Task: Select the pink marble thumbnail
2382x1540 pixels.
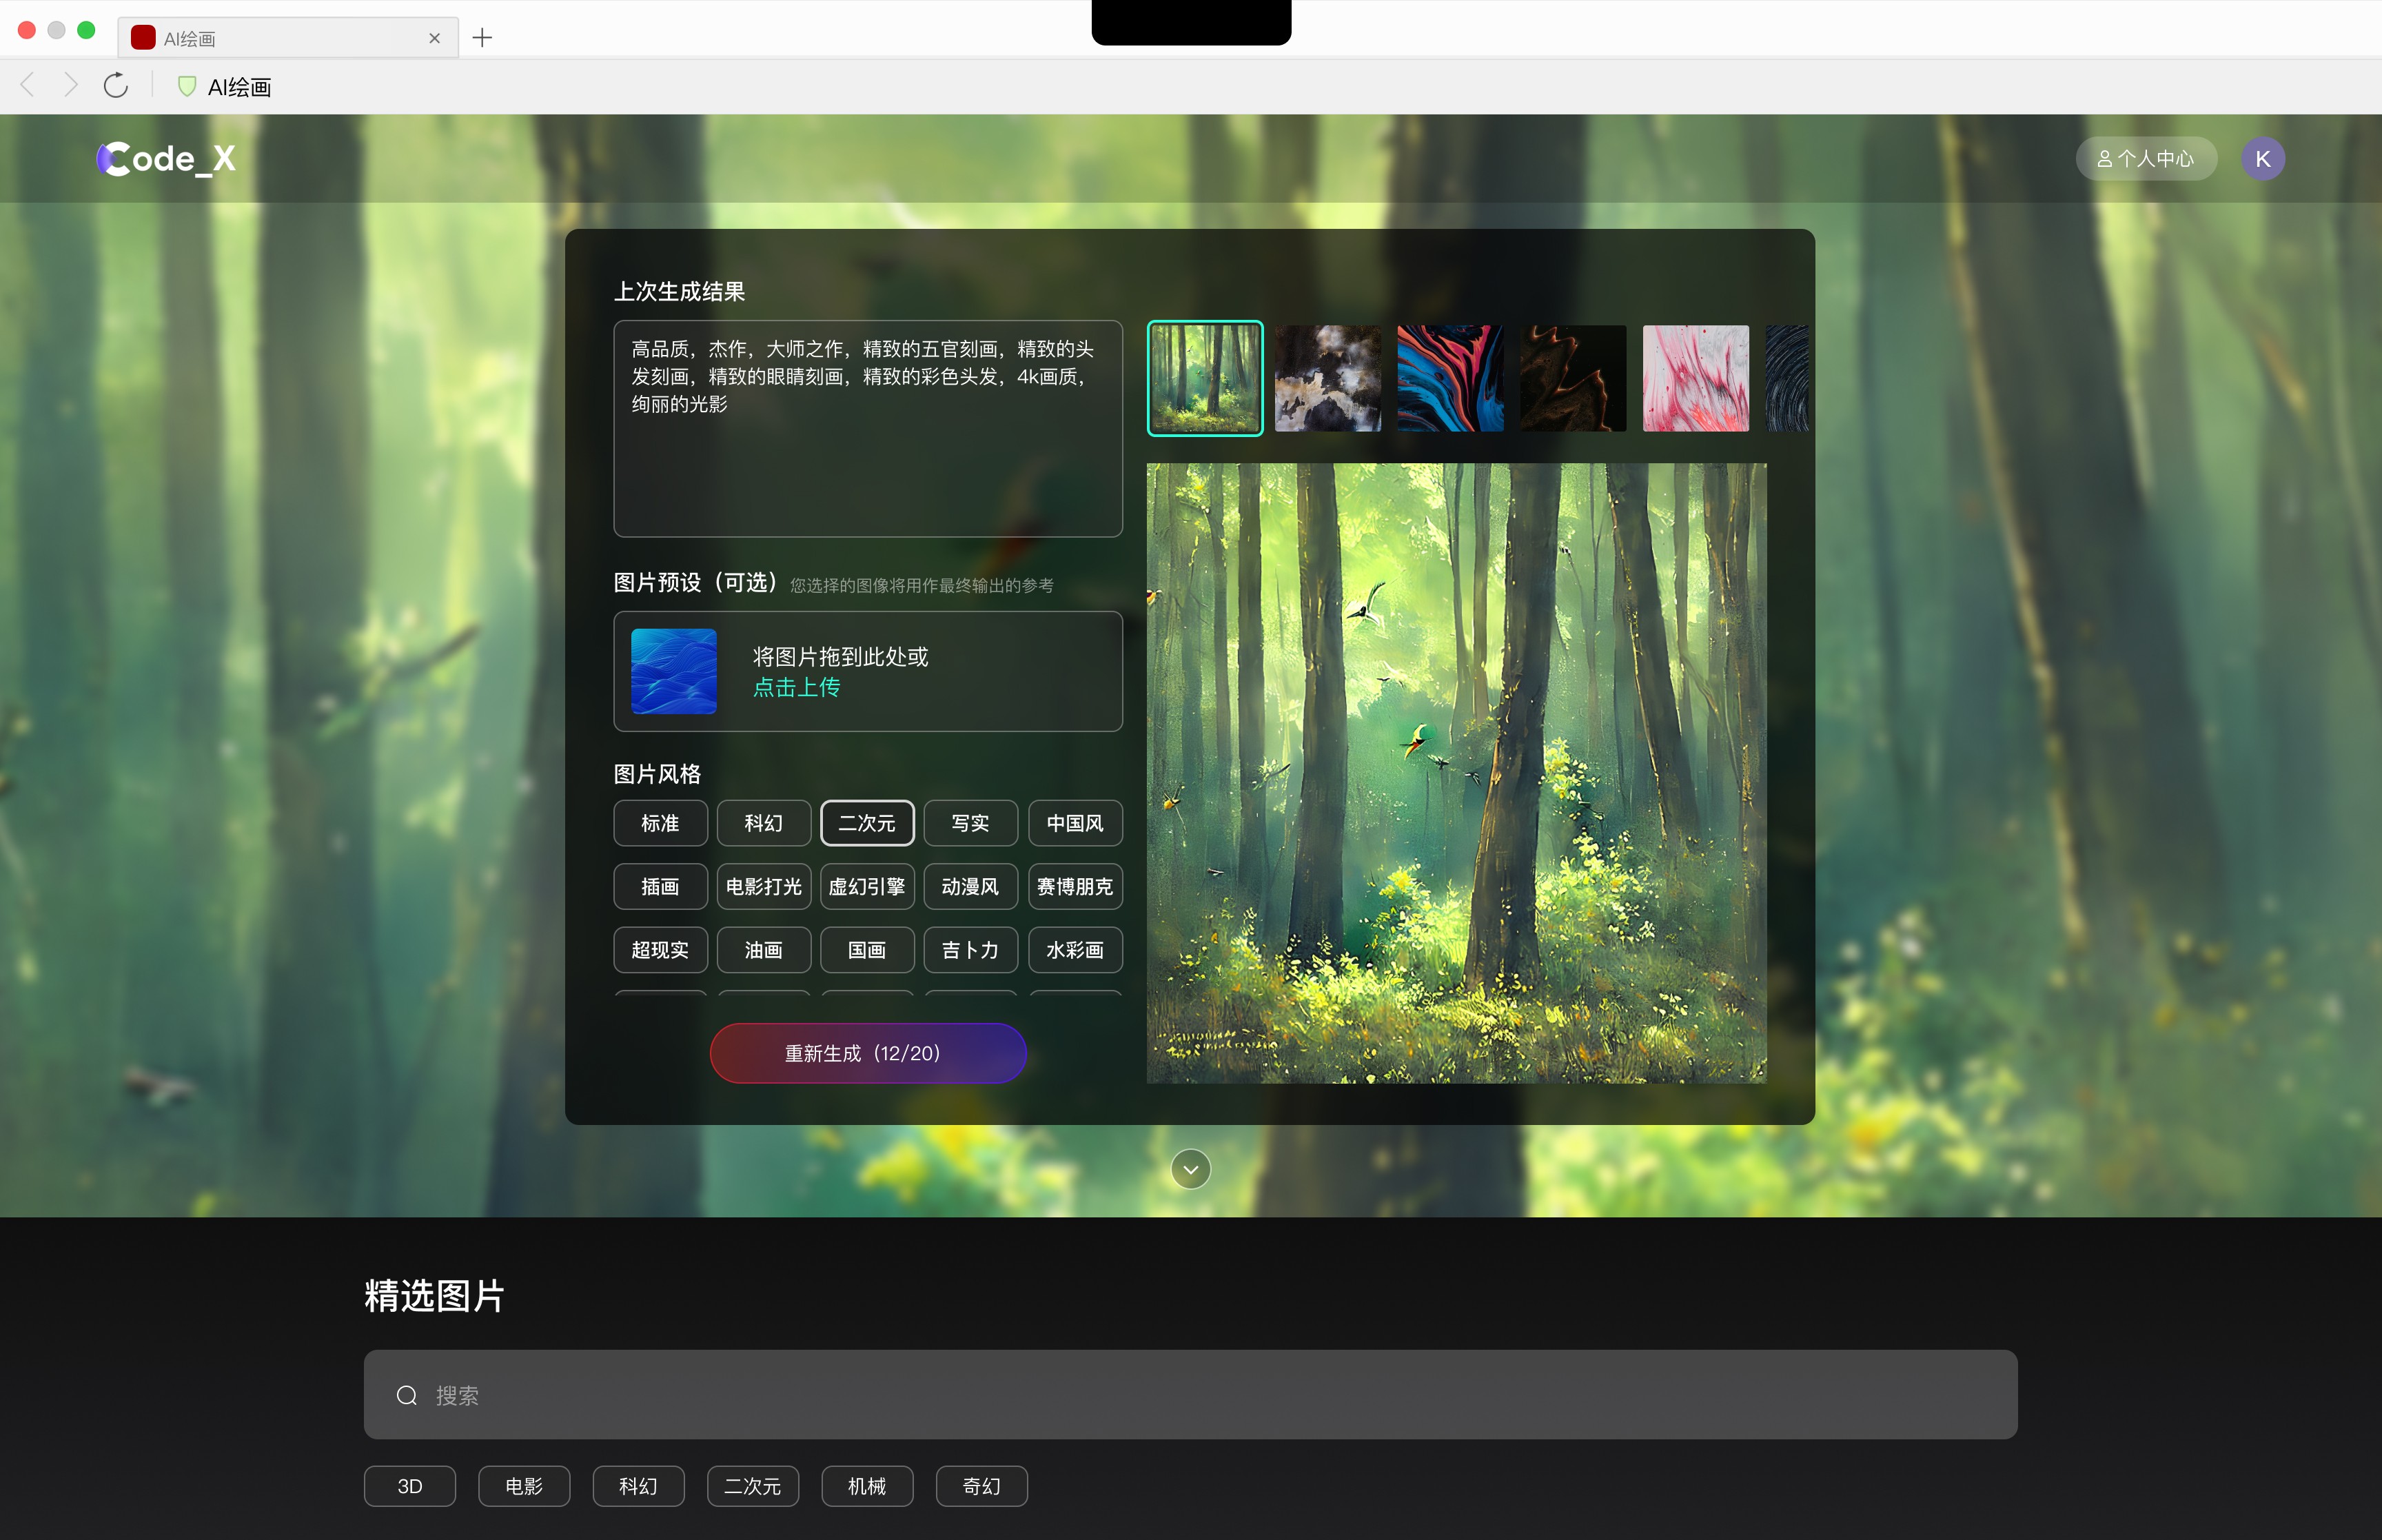Action: click(1696, 378)
